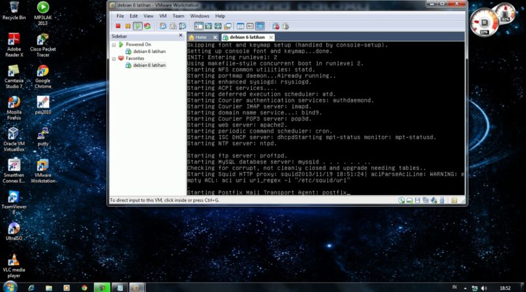This screenshot has height=292, width=526.
Task: Open the Windows menu
Action: coord(200,16)
